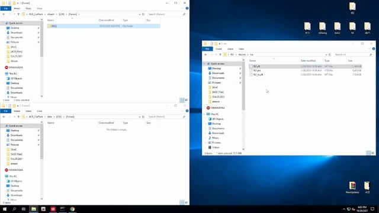The width and height of the screenshot is (379, 213).
Task: Open Home tab in the right-hand window
Action: 219,49
